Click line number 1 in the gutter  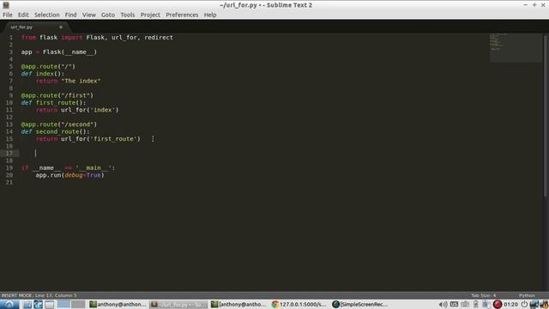click(x=11, y=38)
